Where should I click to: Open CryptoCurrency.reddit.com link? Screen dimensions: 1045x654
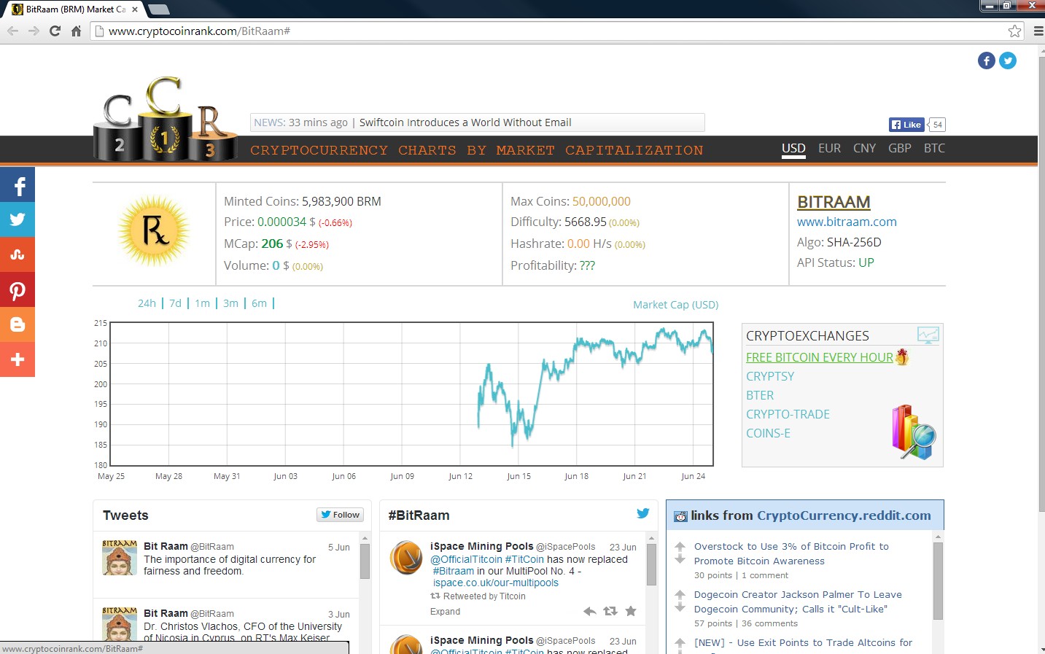[x=844, y=515]
